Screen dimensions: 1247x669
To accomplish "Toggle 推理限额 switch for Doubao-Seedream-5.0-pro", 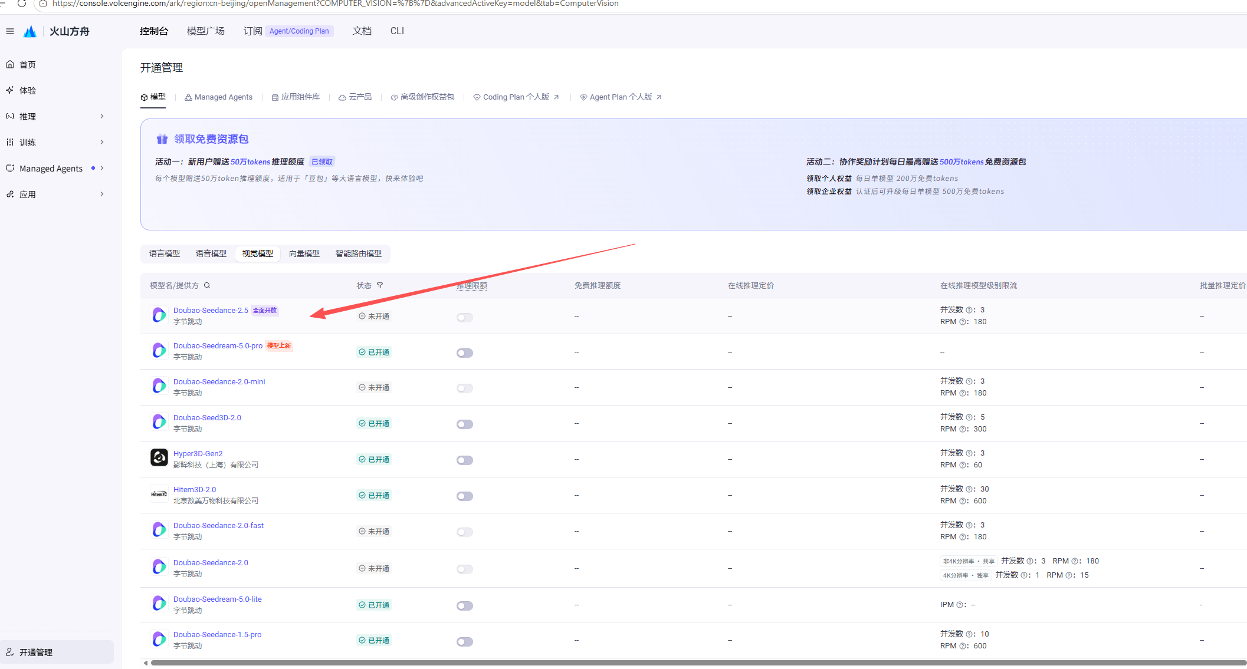I will coord(465,353).
